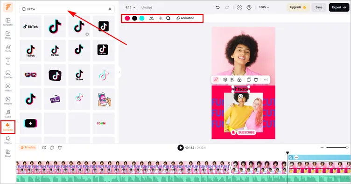Screen dimensions: 351x184
Task: Open the opacity setting icon
Action: pyautogui.click(x=161, y=18)
